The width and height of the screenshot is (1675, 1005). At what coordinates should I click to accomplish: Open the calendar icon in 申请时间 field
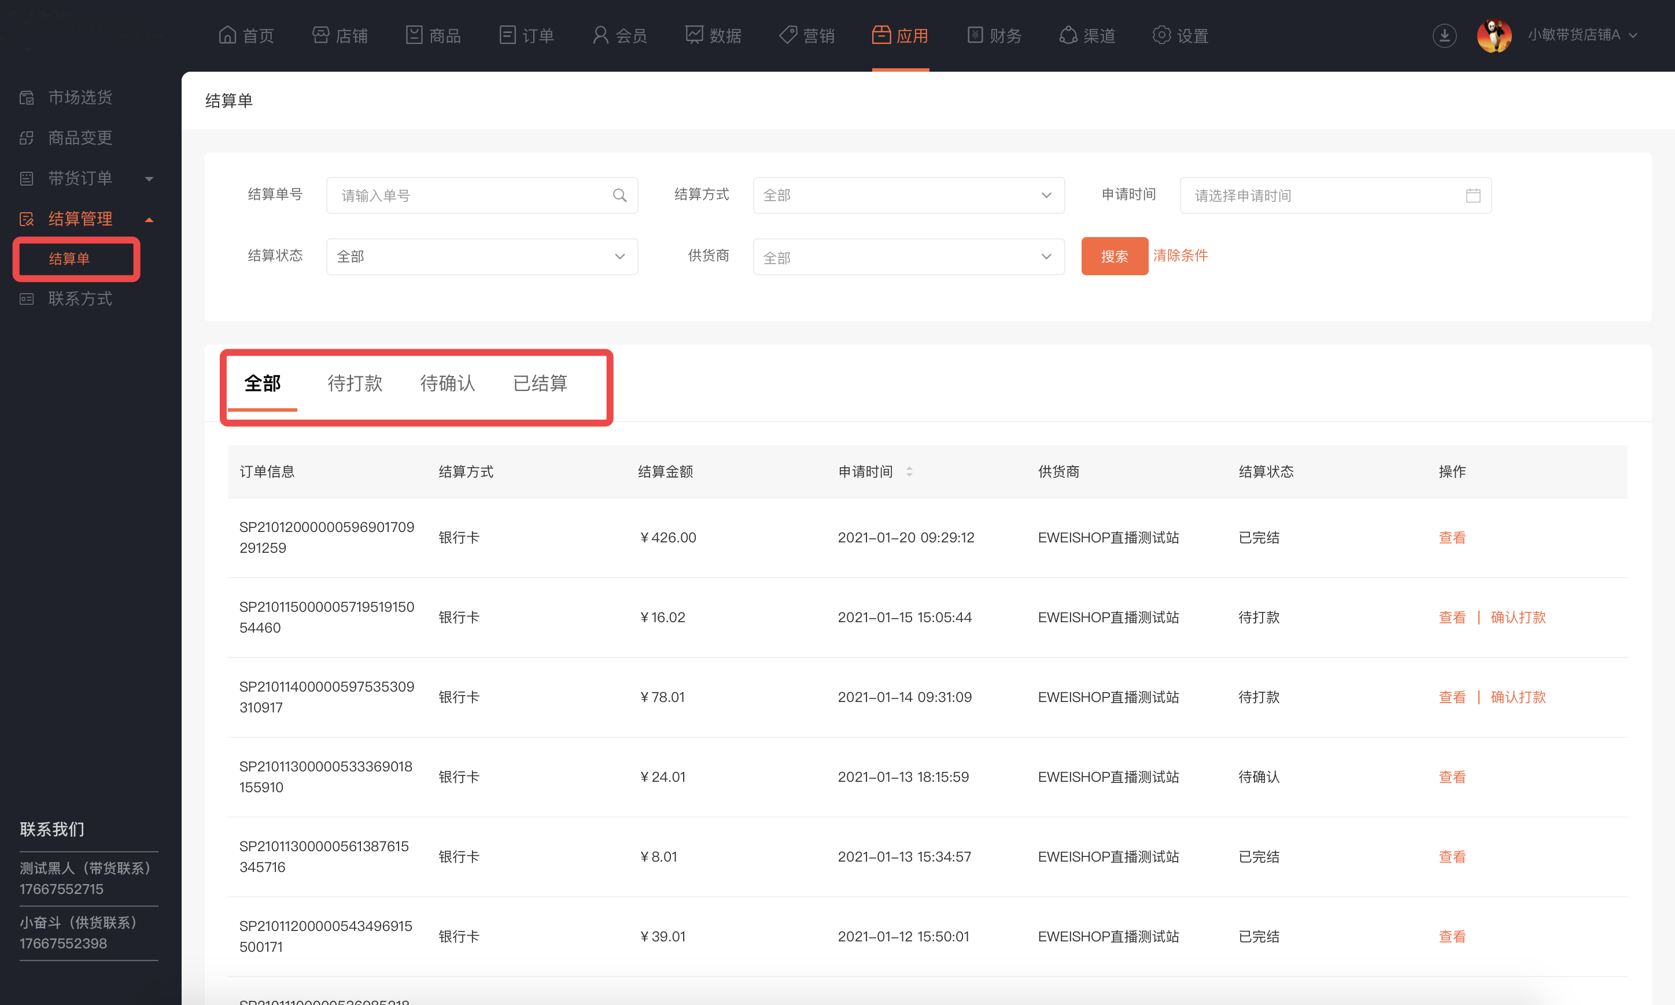coord(1473,195)
